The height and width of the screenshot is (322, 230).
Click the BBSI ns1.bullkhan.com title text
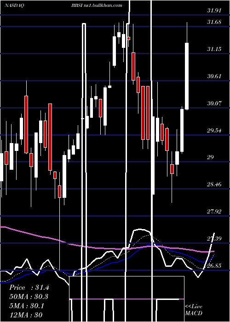pos(97,6)
